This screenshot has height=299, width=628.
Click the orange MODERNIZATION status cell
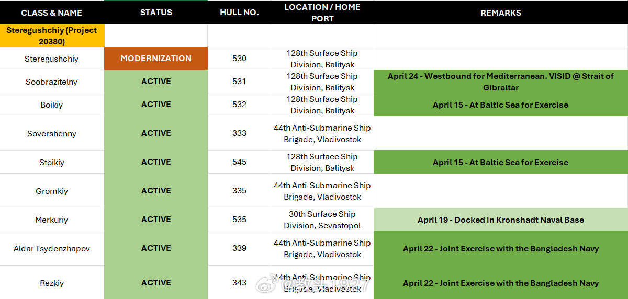[x=156, y=59]
